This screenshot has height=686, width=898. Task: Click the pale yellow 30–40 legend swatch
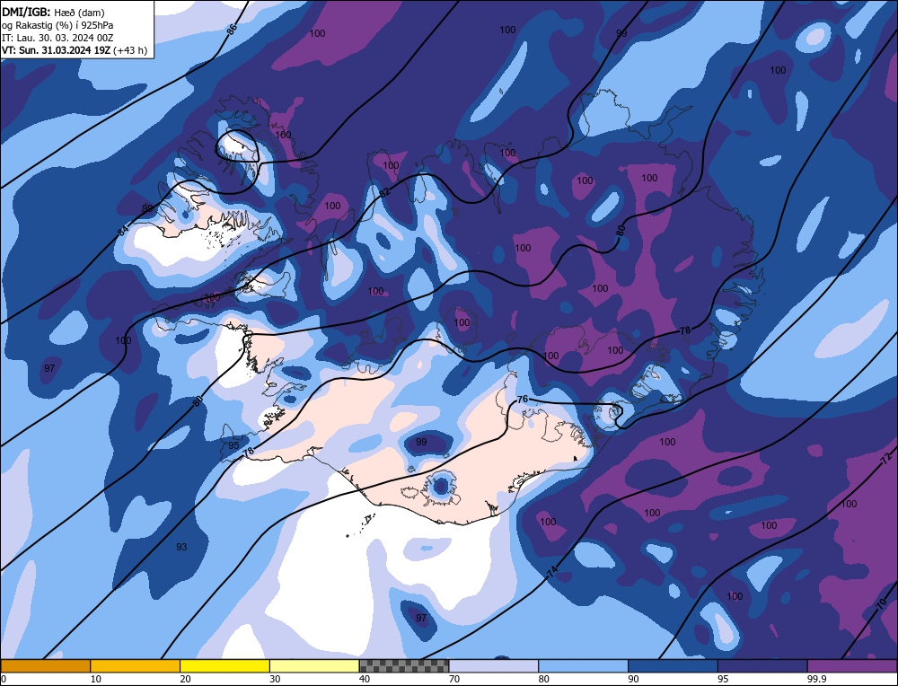314,665
